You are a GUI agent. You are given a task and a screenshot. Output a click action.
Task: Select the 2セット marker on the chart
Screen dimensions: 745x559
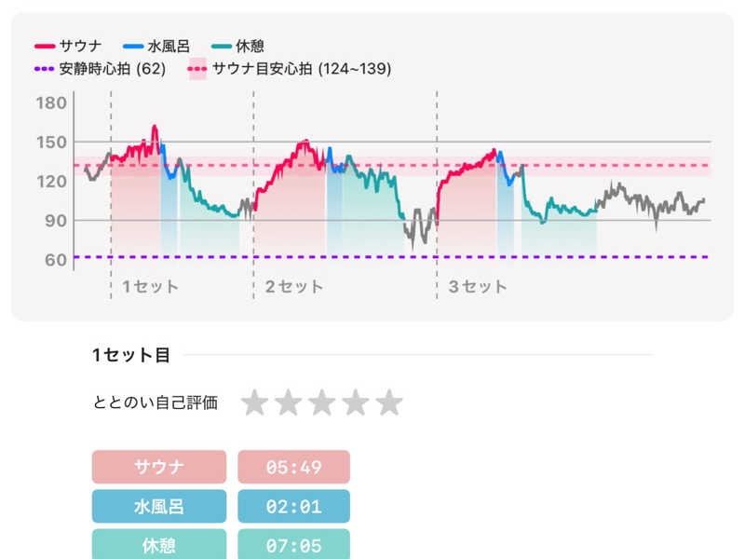tap(294, 286)
